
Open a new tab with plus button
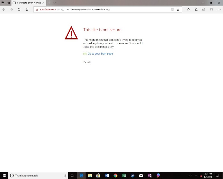(49, 3)
